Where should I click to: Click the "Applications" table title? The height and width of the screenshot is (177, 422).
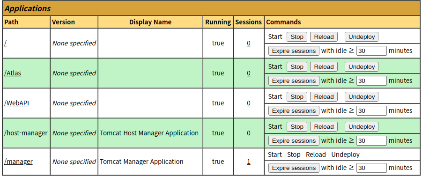click(x=28, y=8)
